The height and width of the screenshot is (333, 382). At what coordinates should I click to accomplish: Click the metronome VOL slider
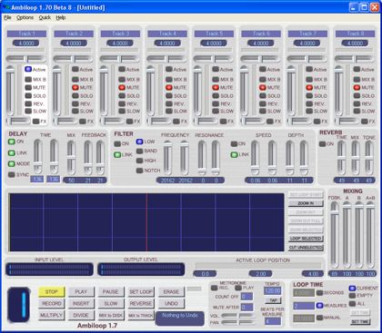point(238,316)
